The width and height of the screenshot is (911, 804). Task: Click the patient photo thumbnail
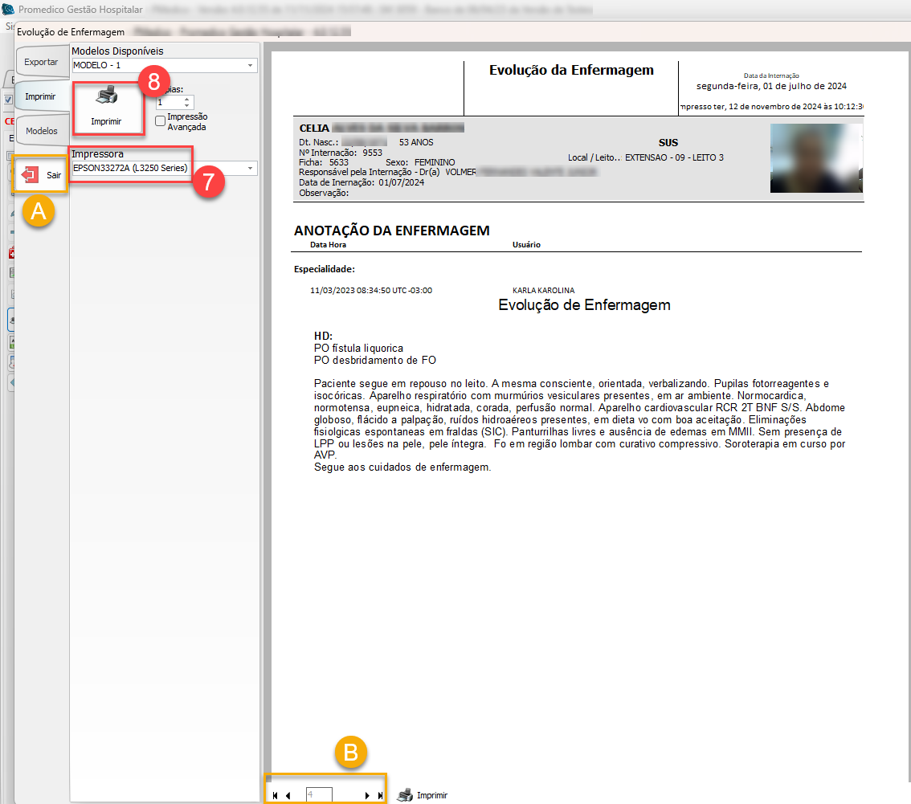pos(815,158)
